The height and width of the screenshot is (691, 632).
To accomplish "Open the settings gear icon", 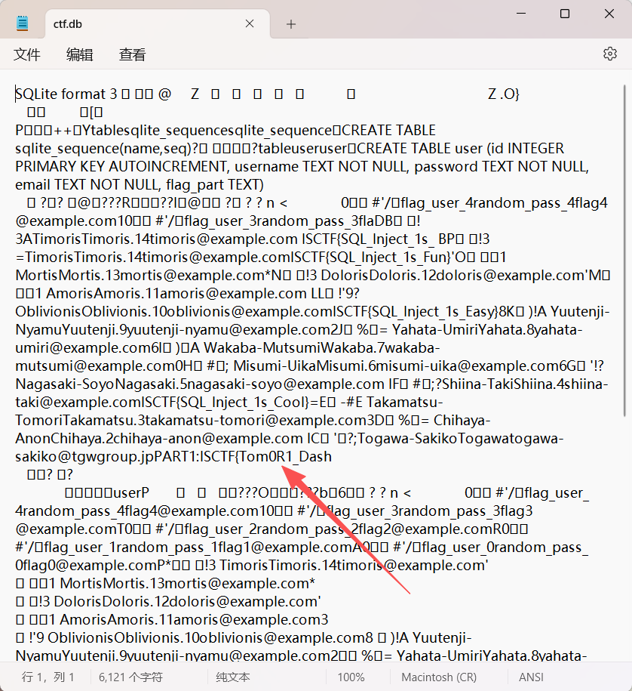I will tap(609, 54).
